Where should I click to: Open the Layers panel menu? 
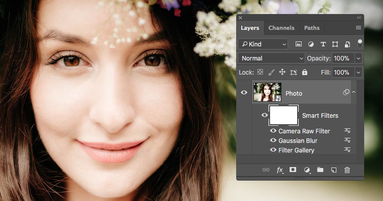coord(358,28)
